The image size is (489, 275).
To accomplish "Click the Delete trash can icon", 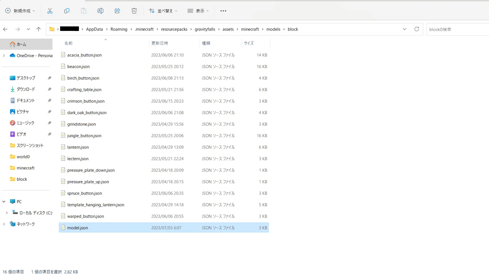I will (x=134, y=11).
